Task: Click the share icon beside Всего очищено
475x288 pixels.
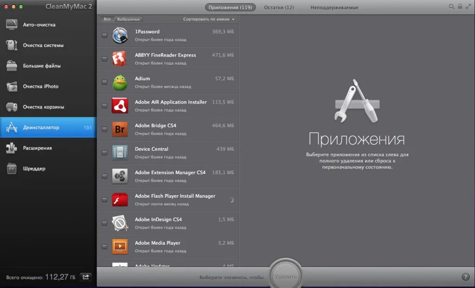Action: tap(86, 277)
